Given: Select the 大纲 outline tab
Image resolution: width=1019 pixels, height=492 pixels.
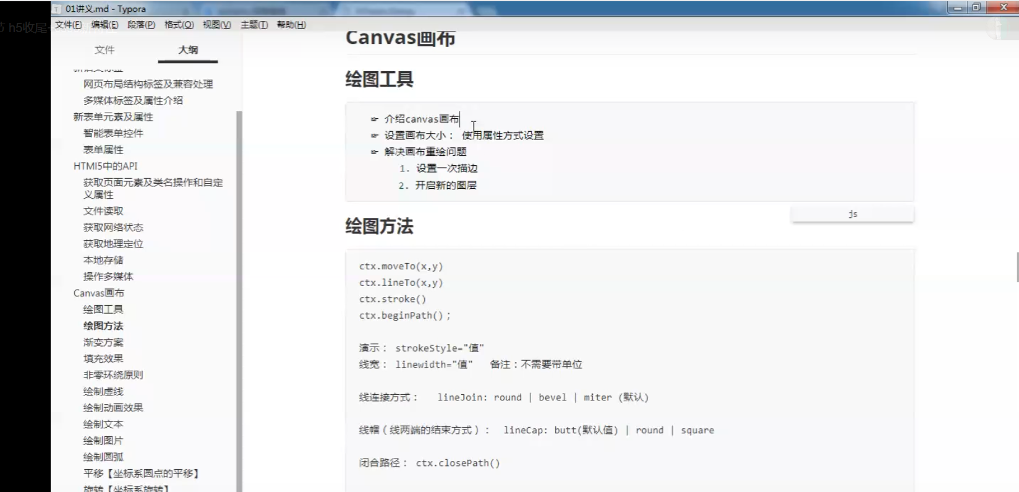Looking at the screenshot, I should 188,50.
